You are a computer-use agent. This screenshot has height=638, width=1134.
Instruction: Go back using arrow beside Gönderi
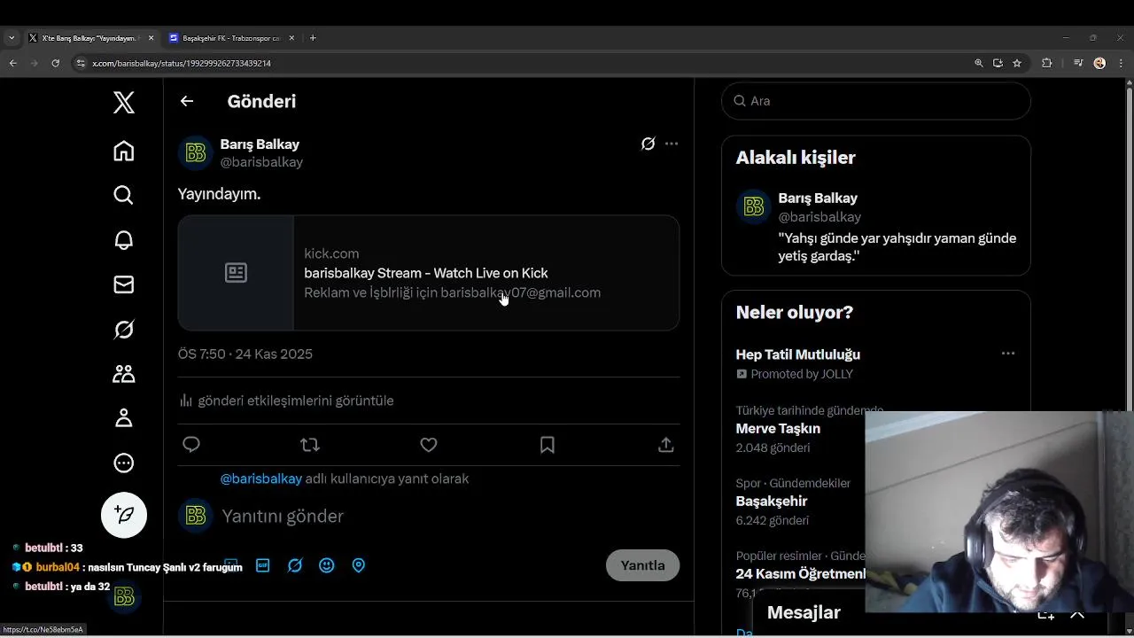click(187, 101)
